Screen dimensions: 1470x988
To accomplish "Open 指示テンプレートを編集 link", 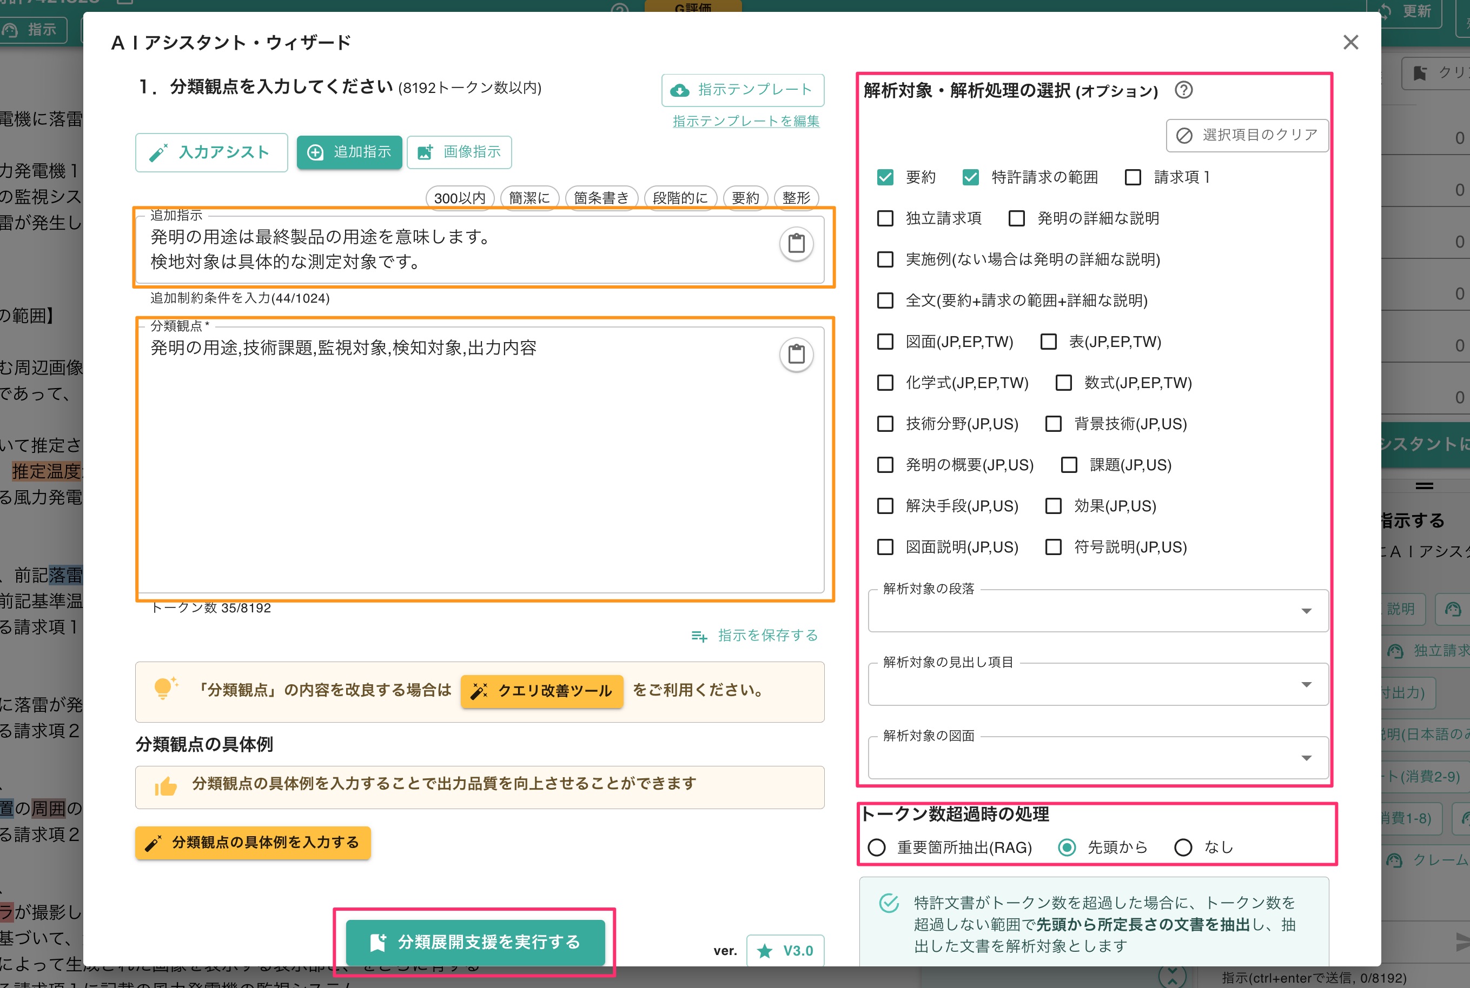I will coord(746,121).
